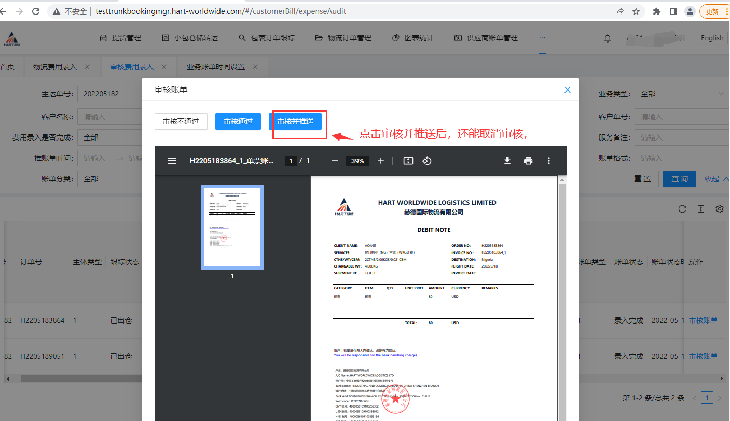The width and height of the screenshot is (730, 421).
Task: Expand the 业务类型 dropdown
Action: 680,94
